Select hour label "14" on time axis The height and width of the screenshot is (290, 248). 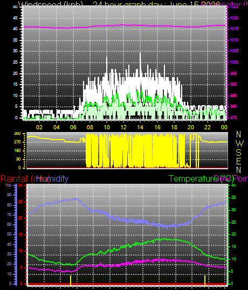point(140,127)
